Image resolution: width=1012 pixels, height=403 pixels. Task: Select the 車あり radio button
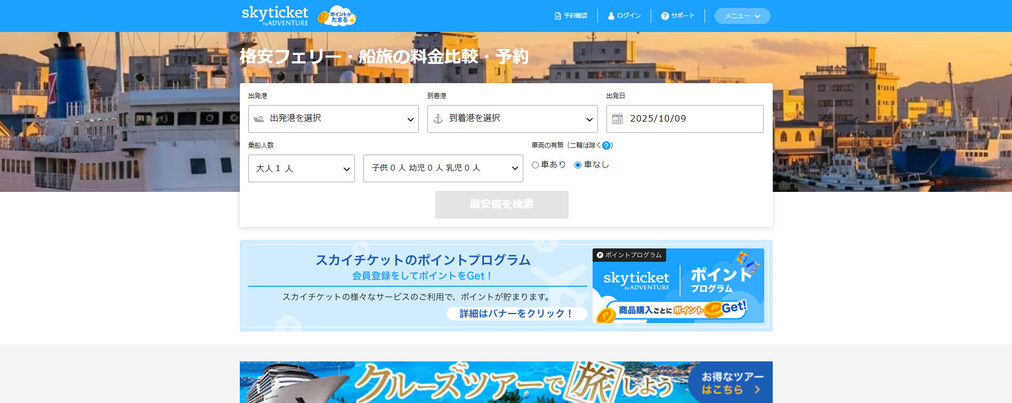tap(536, 165)
